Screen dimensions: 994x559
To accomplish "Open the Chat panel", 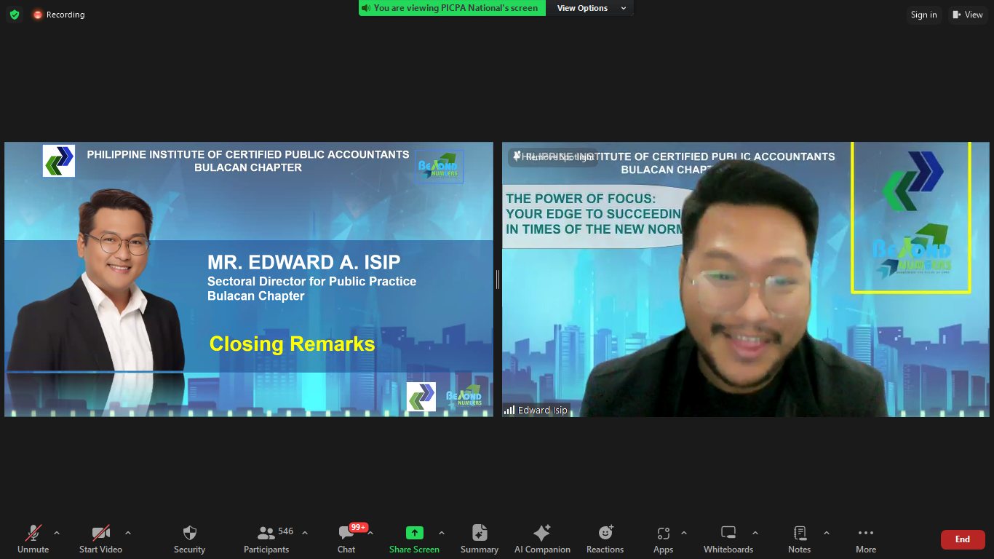I will tap(346, 539).
